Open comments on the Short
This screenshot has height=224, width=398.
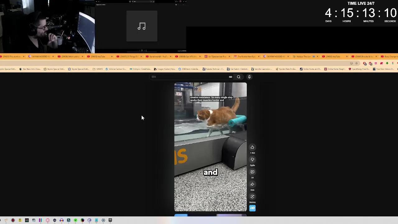pyautogui.click(x=252, y=172)
